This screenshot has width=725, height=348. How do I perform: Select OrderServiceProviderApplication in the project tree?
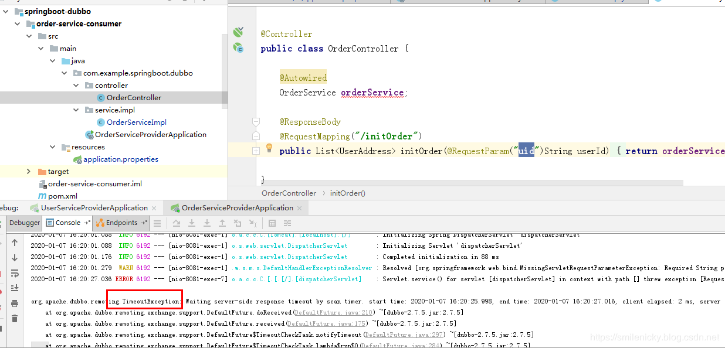[x=151, y=134]
